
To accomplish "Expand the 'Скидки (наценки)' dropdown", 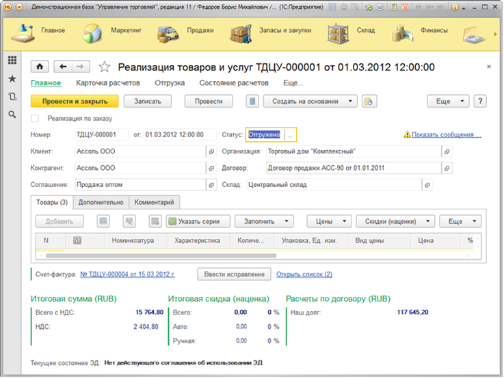I will (395, 221).
